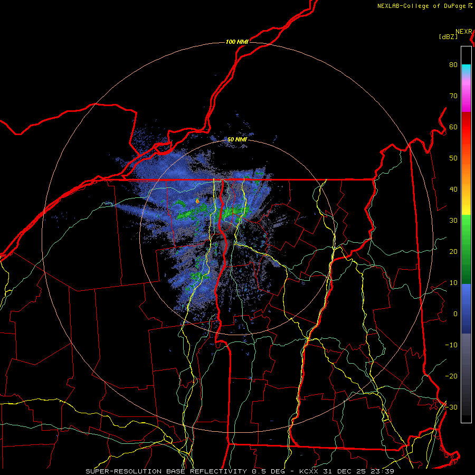Screen dimensions: 475x475
Task: Click the -20 value on the dBZ scale
Action: point(451,376)
